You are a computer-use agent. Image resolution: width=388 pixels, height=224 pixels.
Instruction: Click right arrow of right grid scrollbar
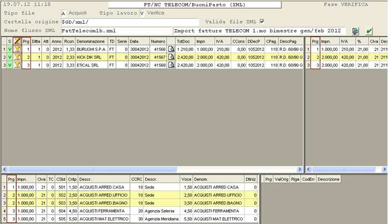tap(384, 169)
